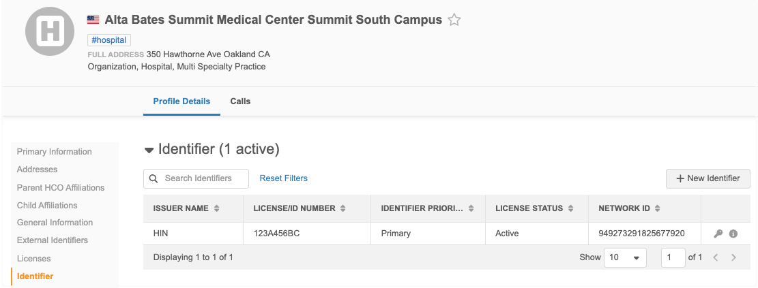758x288 pixels.
Task: Click the search magnifier icon in the Identifiers search box
Action: pos(154,178)
